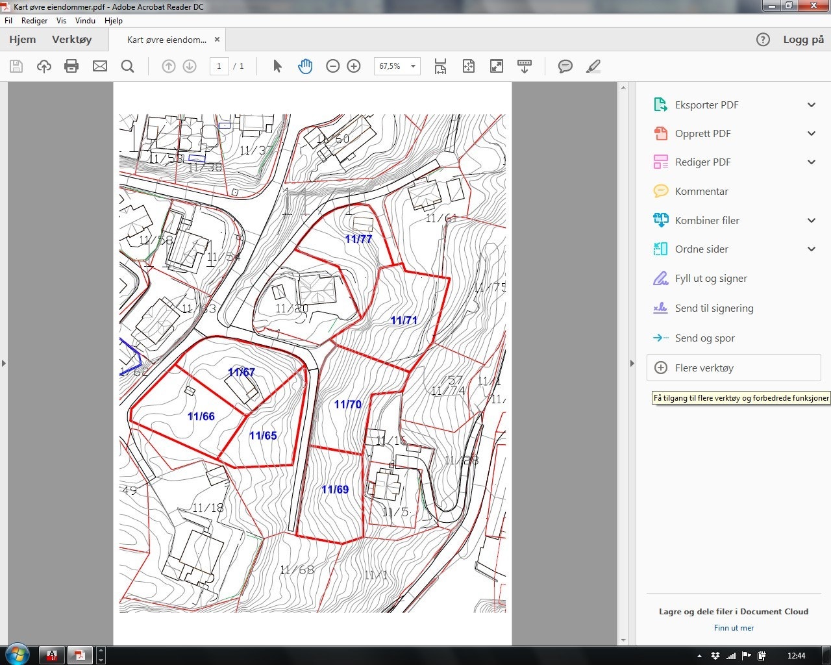
Task: Zoom in with plus button
Action: click(x=354, y=66)
